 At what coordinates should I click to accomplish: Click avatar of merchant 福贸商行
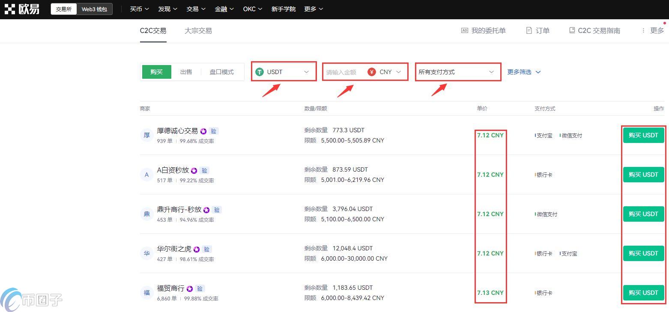(x=146, y=293)
